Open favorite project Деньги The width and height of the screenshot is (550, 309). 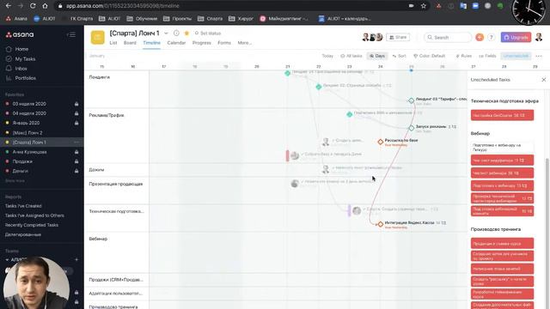20,171
